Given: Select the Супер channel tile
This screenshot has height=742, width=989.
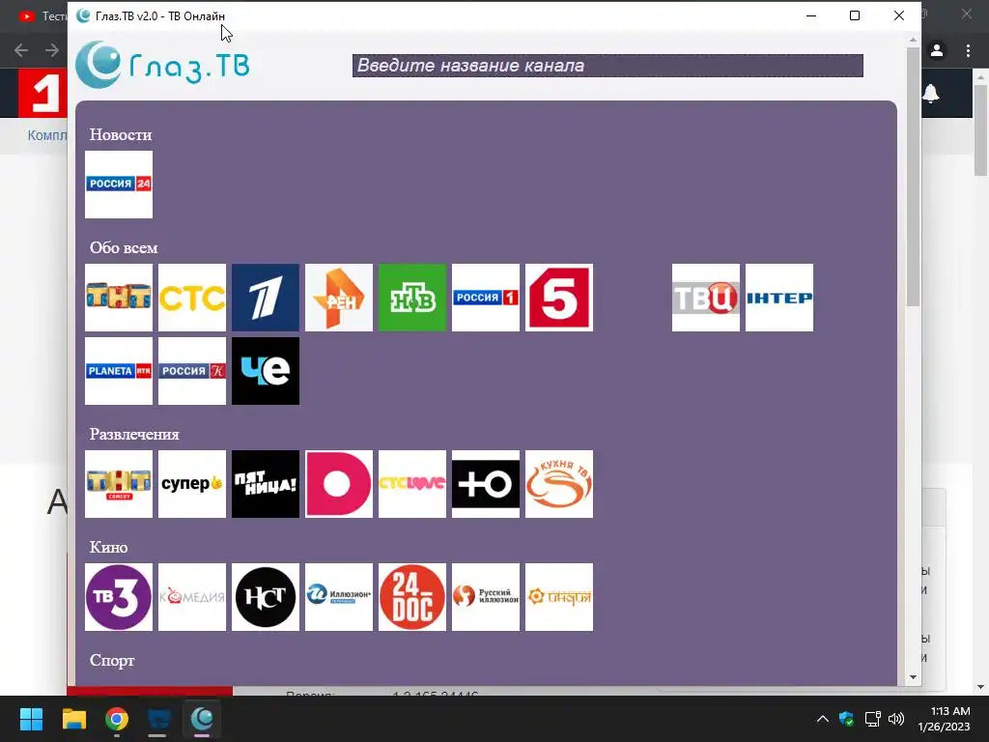Looking at the screenshot, I should pyautogui.click(x=192, y=484).
